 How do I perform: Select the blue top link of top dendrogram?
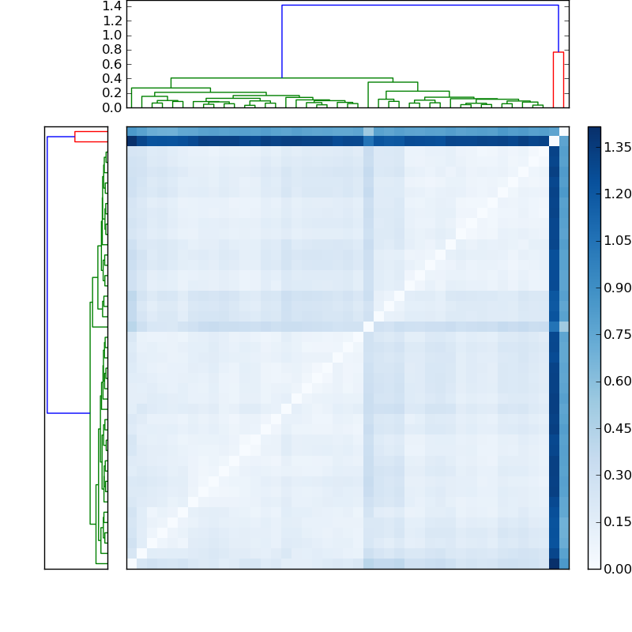[x=419, y=6]
